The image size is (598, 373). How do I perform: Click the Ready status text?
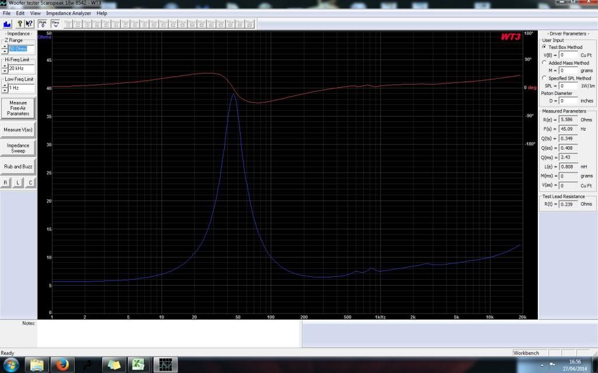7,353
